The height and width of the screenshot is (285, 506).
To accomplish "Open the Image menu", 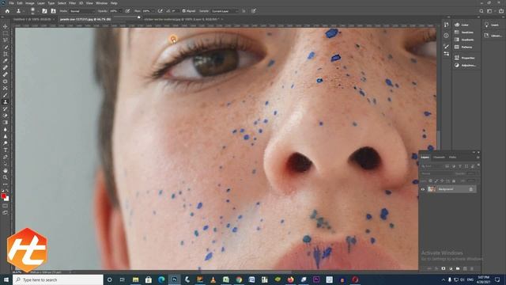I will pos(30,3).
